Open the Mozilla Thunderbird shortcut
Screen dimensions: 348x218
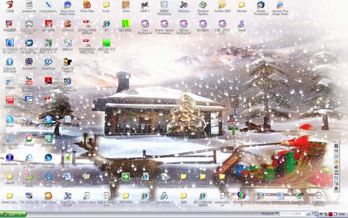[261, 5]
